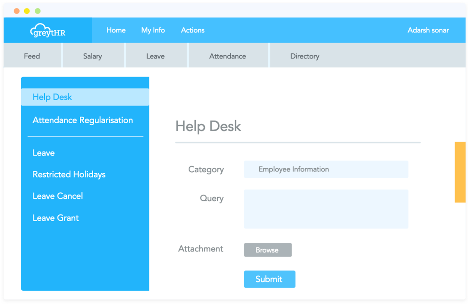Open Leave Cancel in the sidebar
The height and width of the screenshot is (306, 468).
[x=58, y=196]
